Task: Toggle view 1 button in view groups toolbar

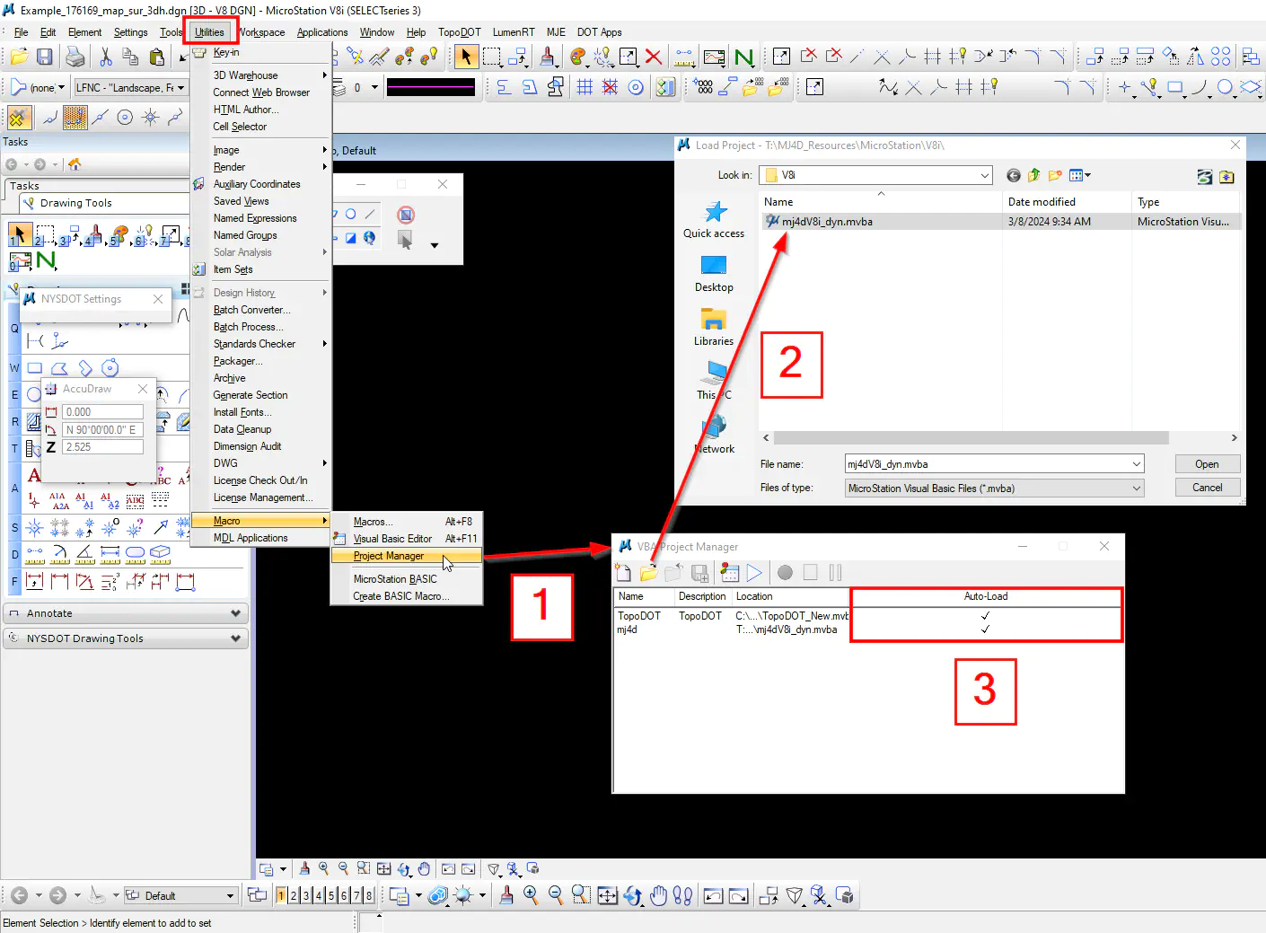Action: [x=281, y=895]
